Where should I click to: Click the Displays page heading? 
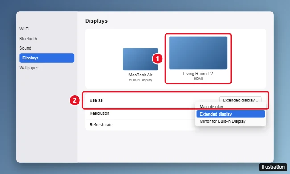coord(96,21)
